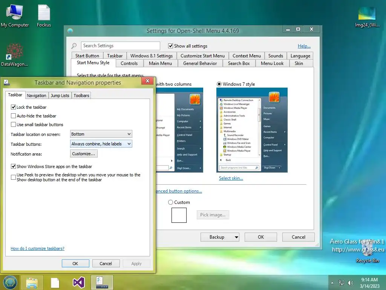Open the Img24 desktop image icon

[367, 17]
